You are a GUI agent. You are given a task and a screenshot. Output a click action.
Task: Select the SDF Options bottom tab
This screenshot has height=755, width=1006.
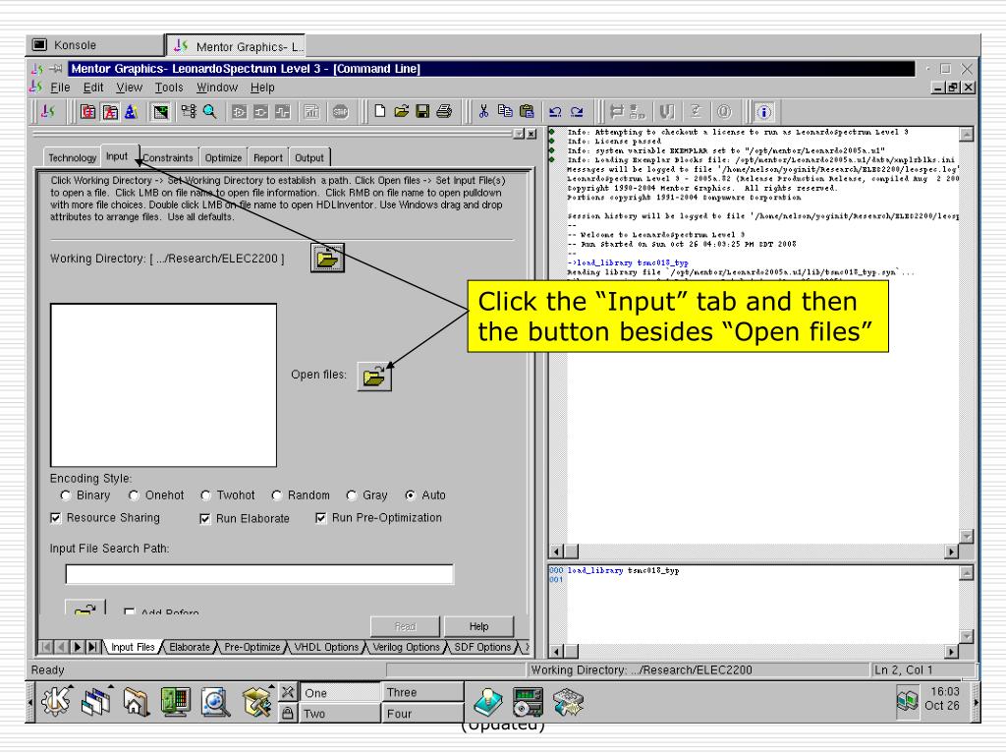[x=482, y=647]
